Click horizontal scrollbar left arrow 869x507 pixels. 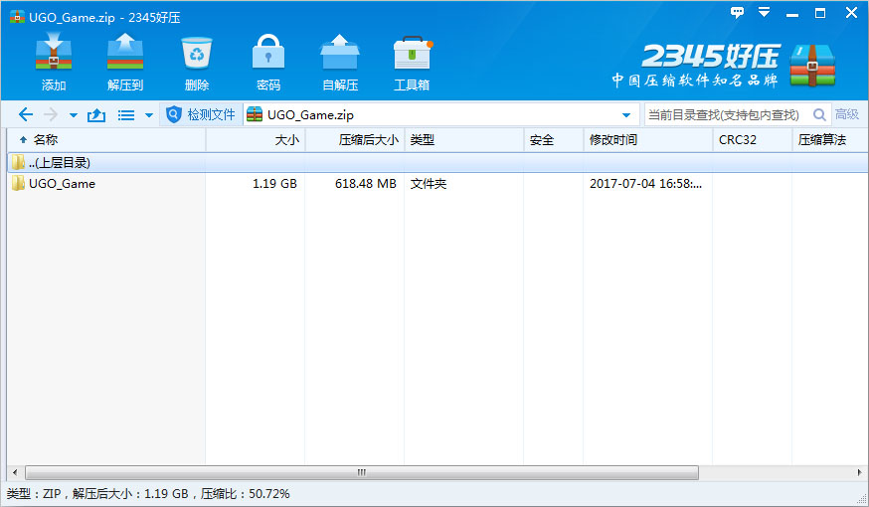pyautogui.click(x=15, y=472)
